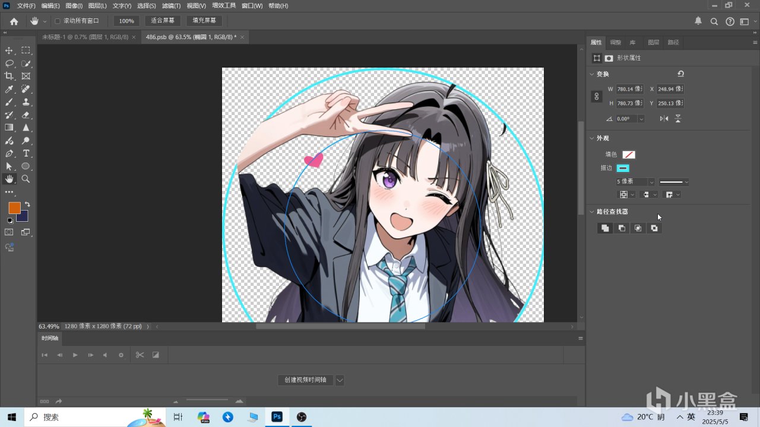This screenshot has height=427, width=760.
Task: Select the Lasso tool
Action: [x=9, y=63]
